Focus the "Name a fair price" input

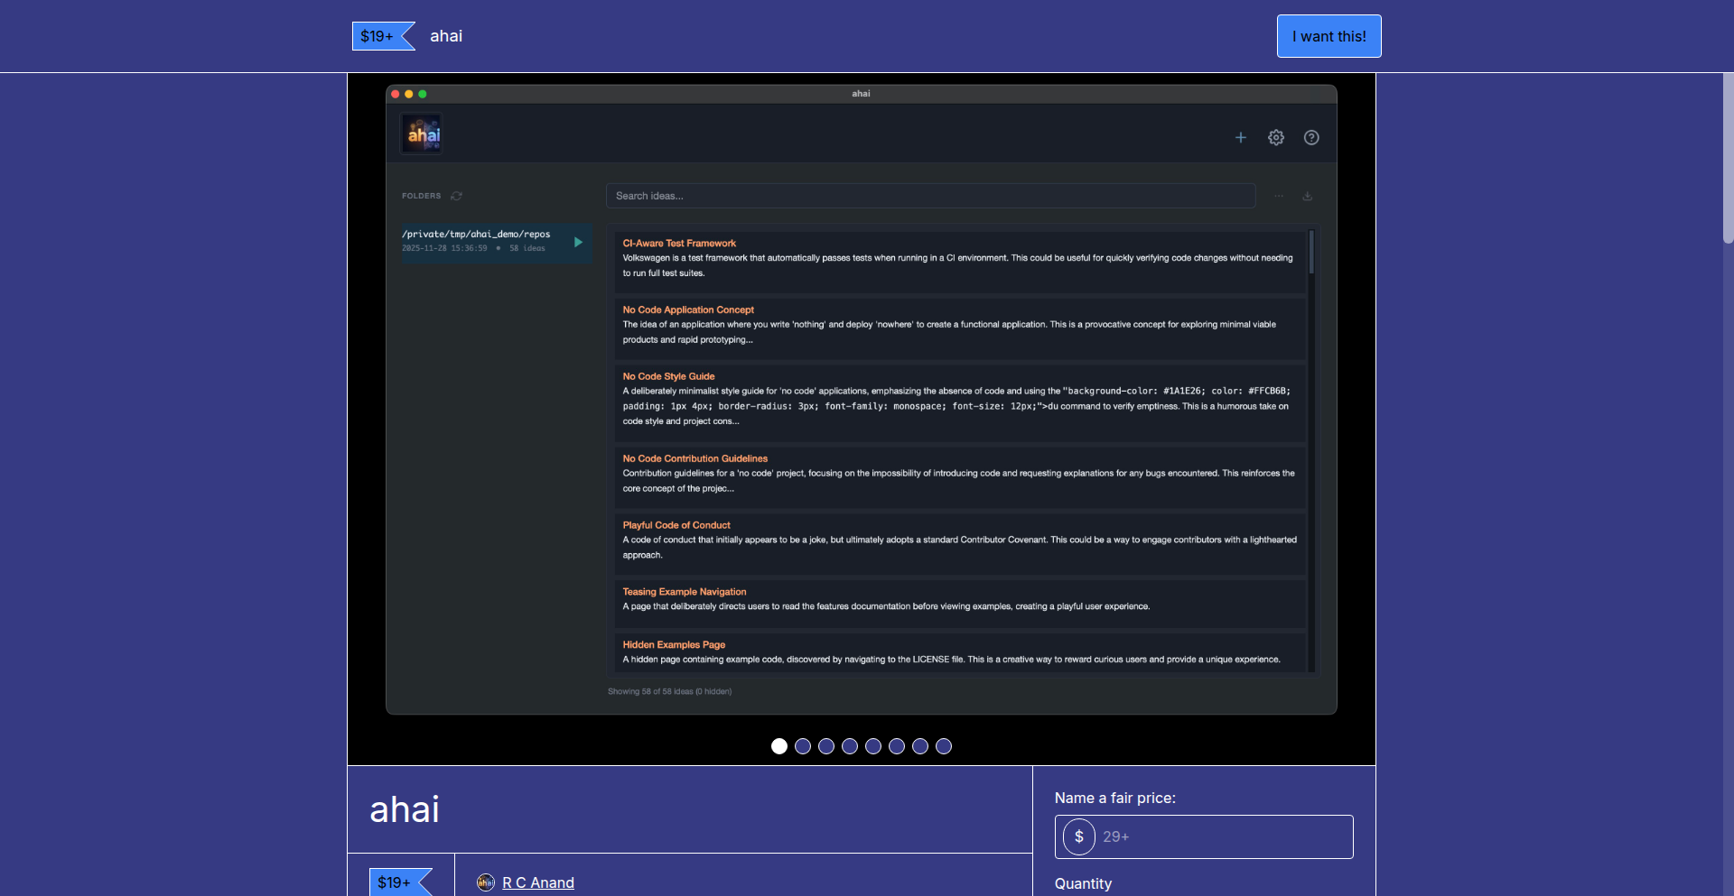[x=1204, y=836]
